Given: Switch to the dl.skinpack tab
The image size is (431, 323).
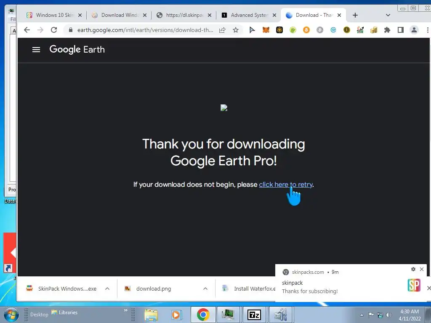Looking at the screenshot, I should (184, 15).
